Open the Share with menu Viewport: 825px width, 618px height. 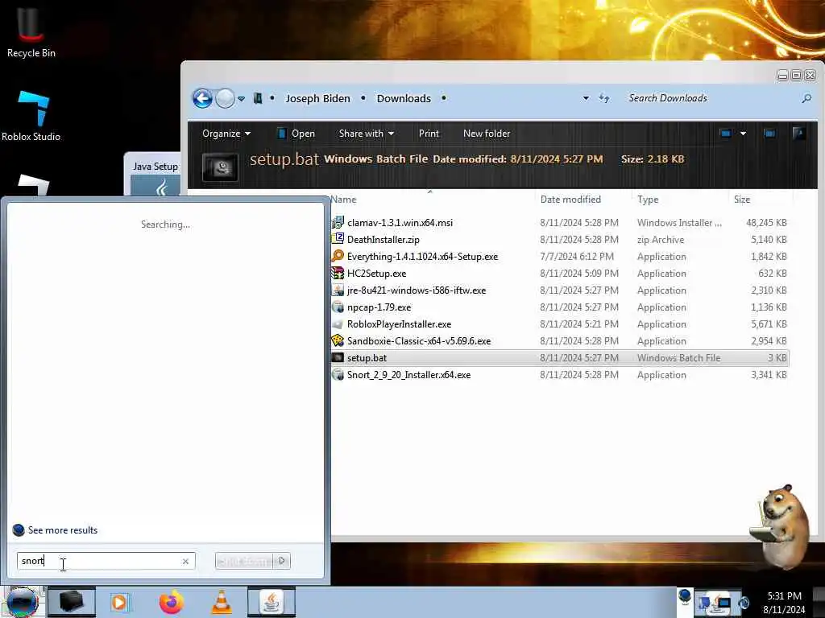(367, 134)
